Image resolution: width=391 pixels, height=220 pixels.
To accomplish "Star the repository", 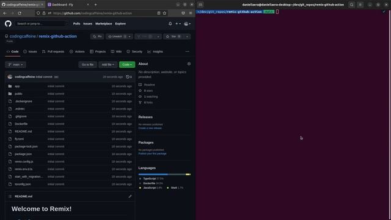I will click(x=174, y=37).
